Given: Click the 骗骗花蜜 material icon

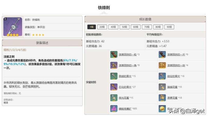Looking at the screenshot, I should tap(162, 87).
